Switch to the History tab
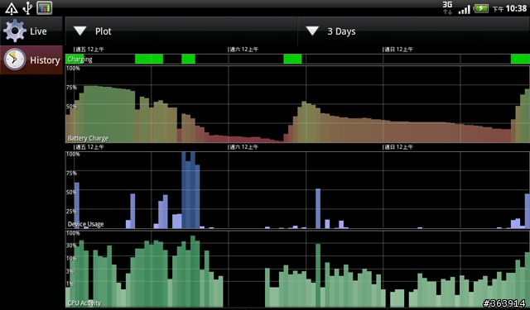Viewport: 530px width, 310px height. coord(31,60)
